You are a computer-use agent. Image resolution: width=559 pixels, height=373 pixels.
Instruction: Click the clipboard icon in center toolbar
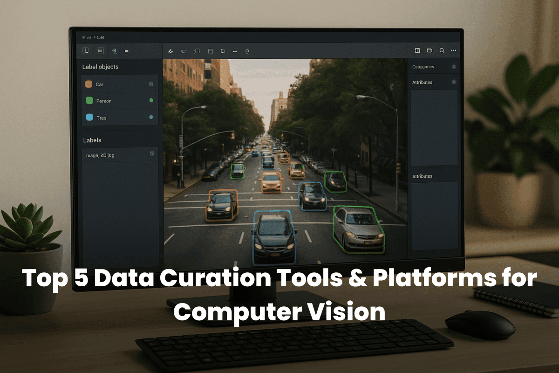click(247, 51)
